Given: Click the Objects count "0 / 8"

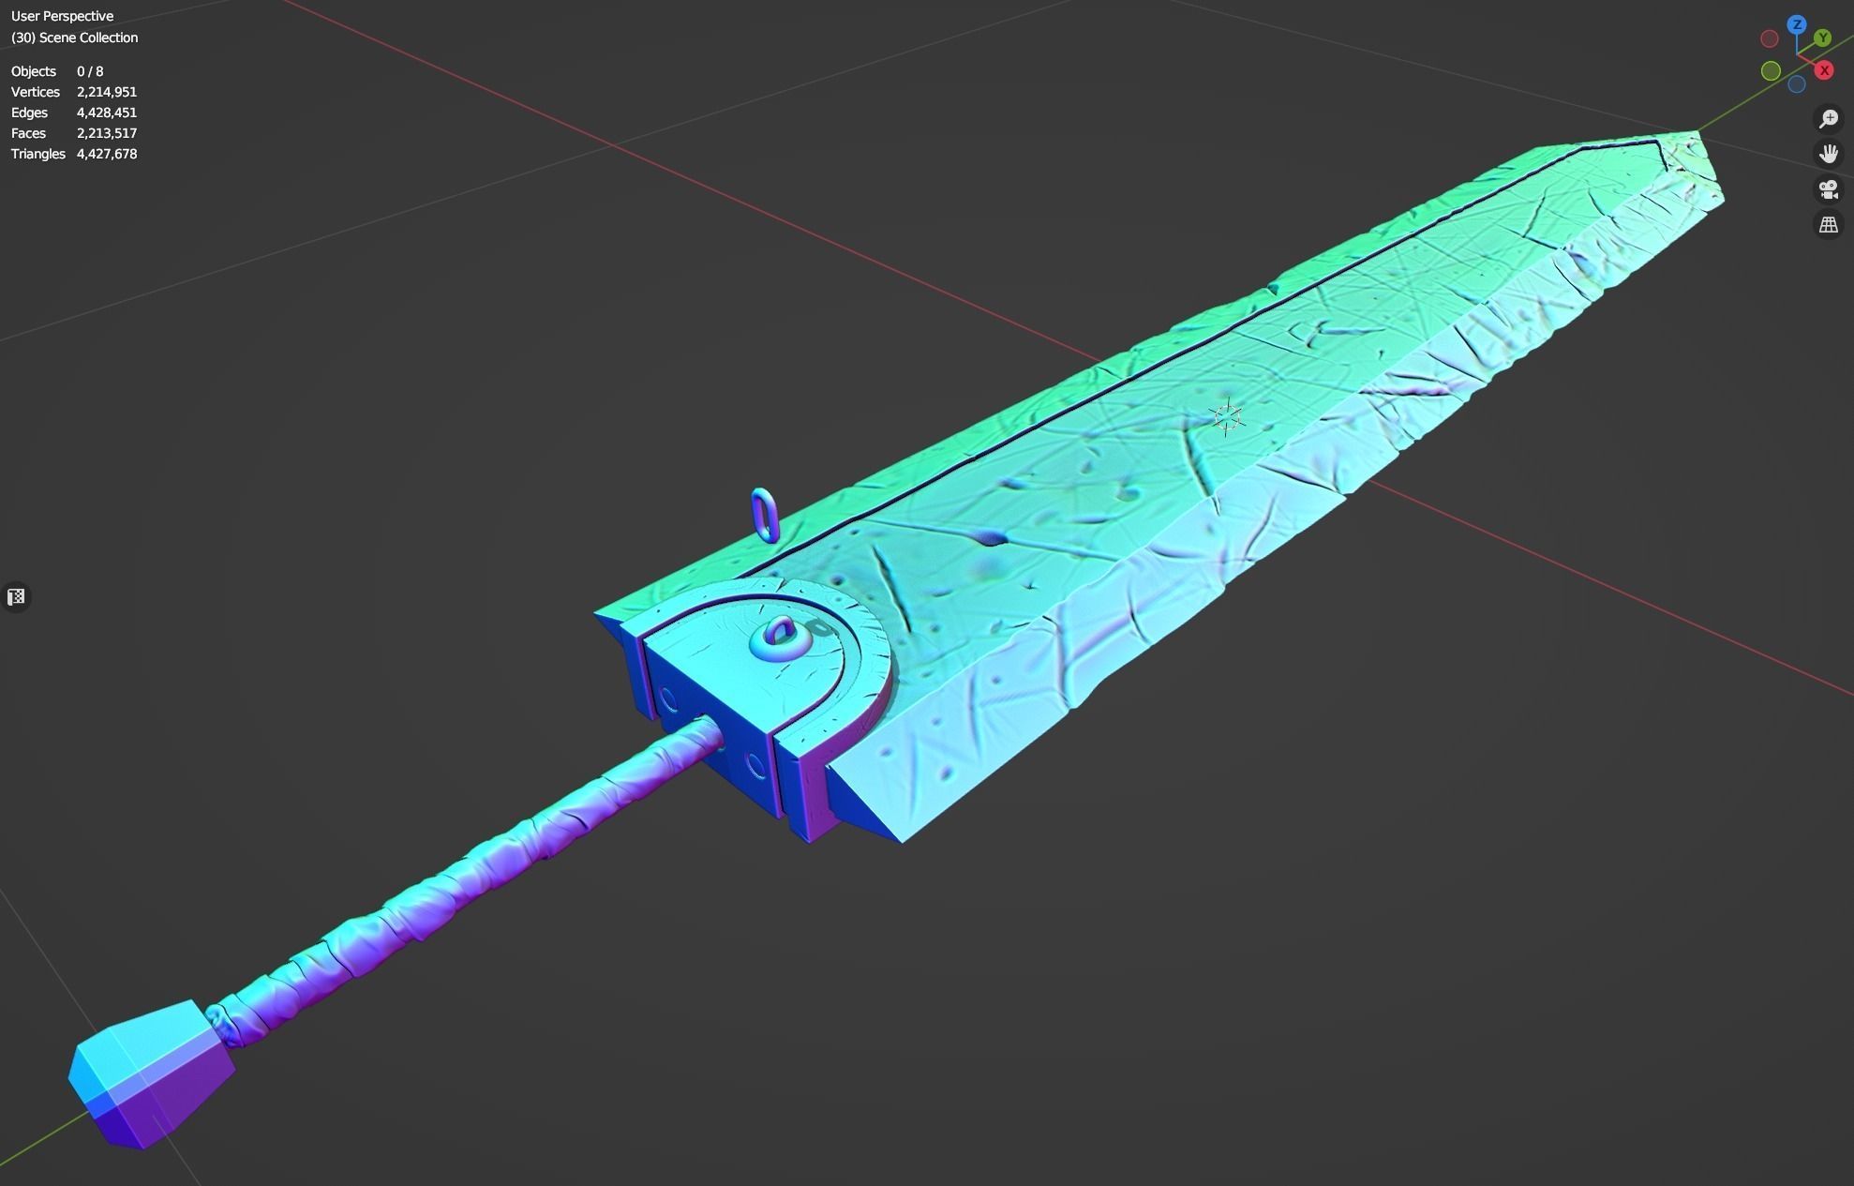Looking at the screenshot, I should [x=90, y=71].
